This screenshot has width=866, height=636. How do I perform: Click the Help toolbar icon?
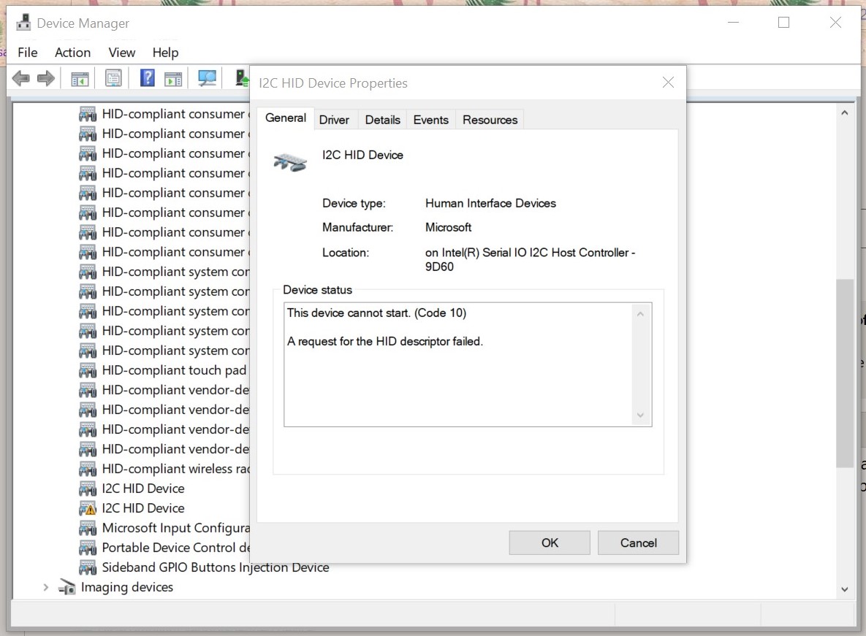point(147,77)
